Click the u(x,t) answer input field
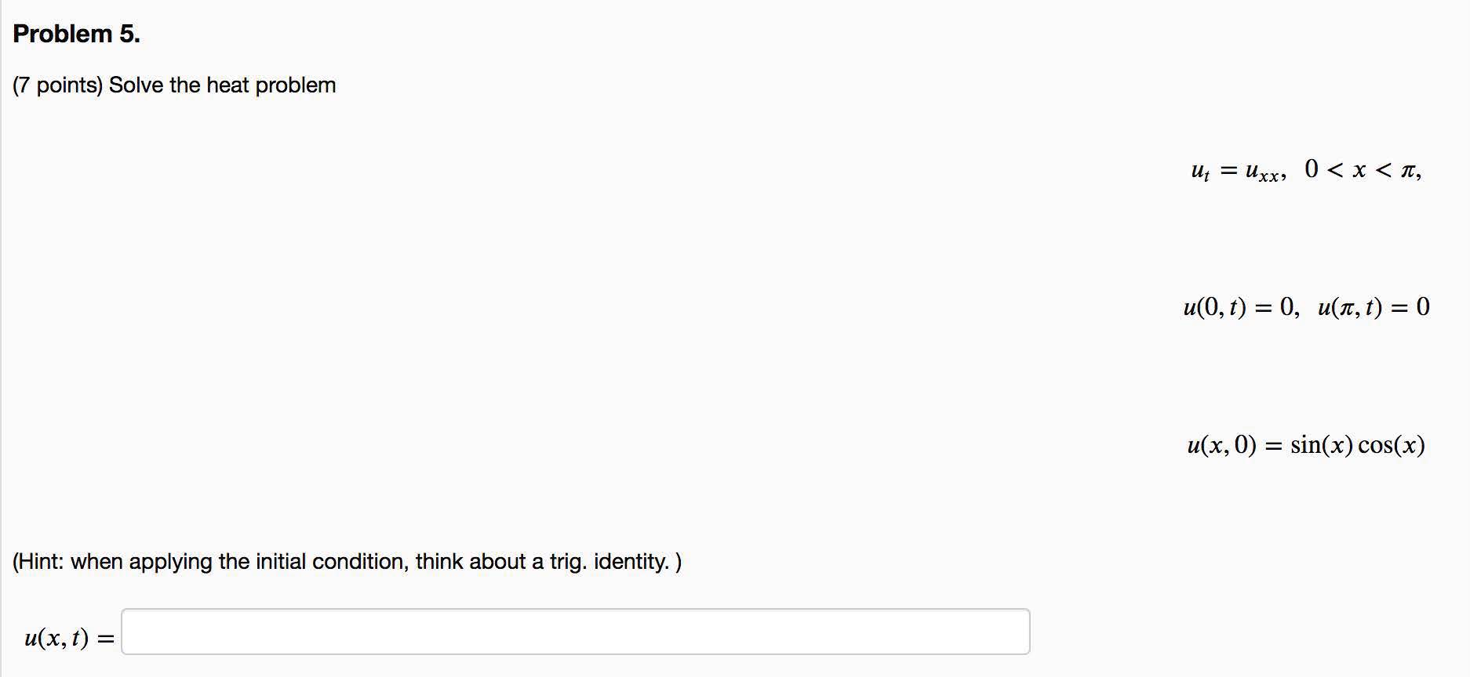1470x677 pixels. click(x=575, y=632)
